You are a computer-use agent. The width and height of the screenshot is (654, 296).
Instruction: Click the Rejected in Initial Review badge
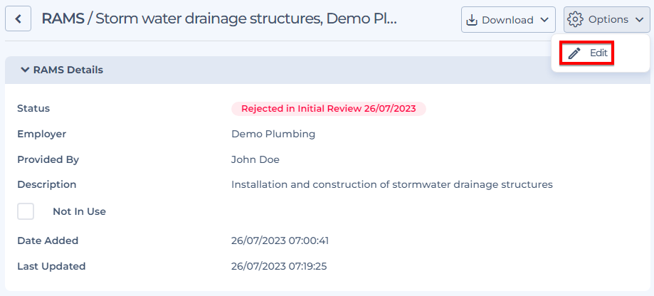point(329,109)
